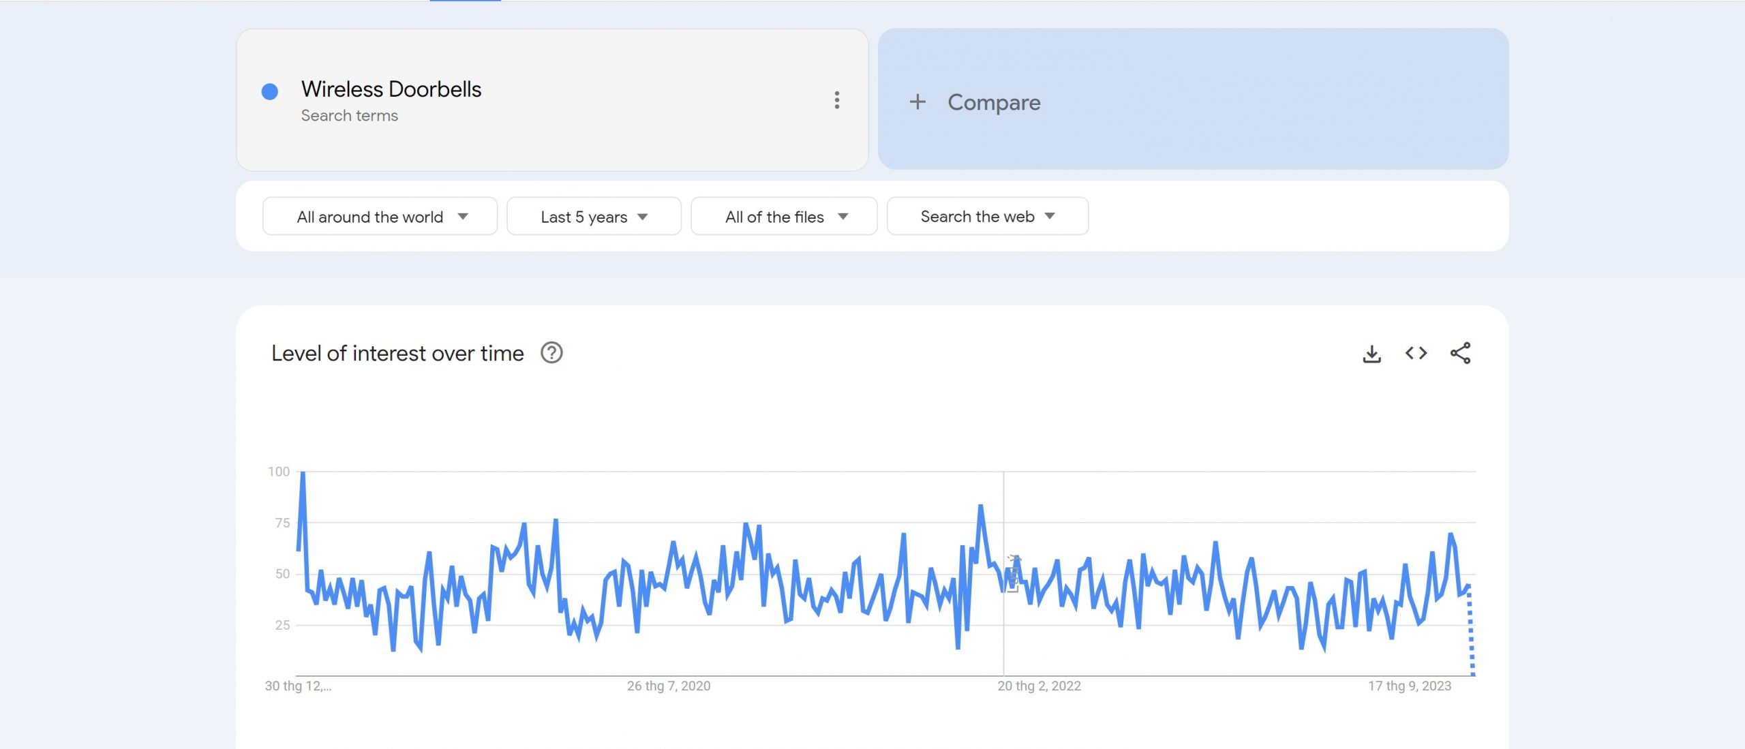Share the interest over time chart
The height and width of the screenshot is (749, 1745).
pyautogui.click(x=1460, y=353)
